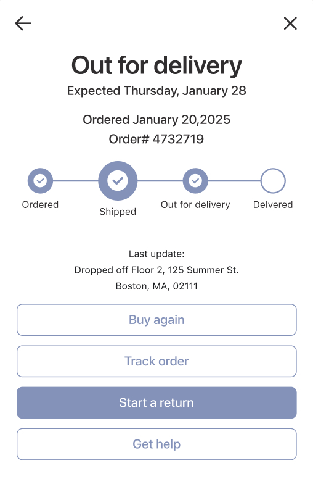Open Track order

[x=156, y=361]
